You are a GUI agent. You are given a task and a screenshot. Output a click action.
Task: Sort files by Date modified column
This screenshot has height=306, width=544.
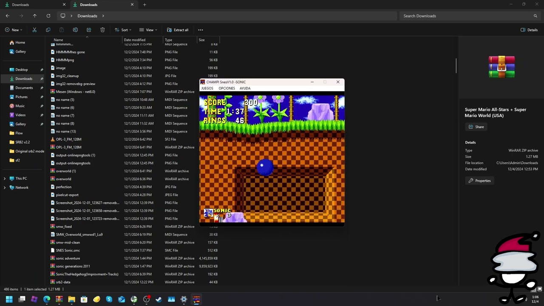pos(134,40)
